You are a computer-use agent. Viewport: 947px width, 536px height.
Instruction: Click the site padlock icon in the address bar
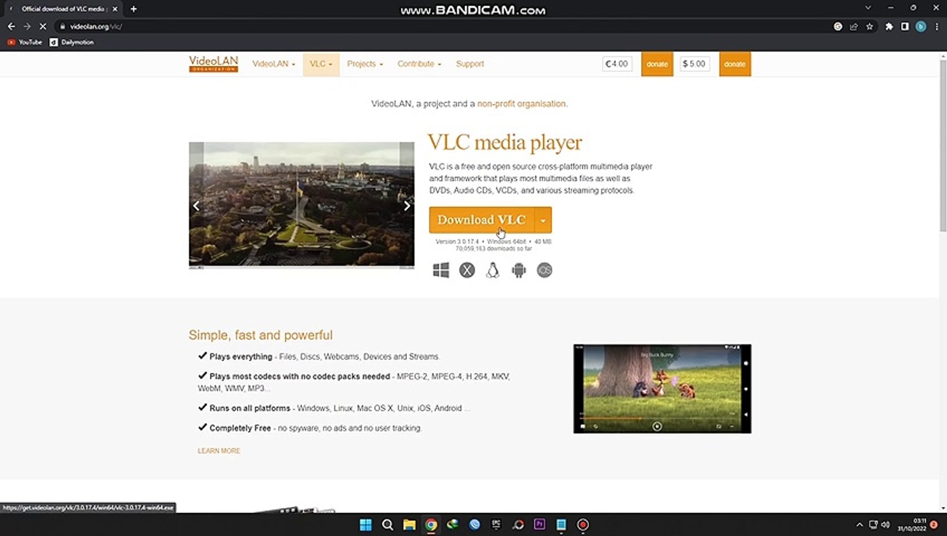tap(63, 26)
